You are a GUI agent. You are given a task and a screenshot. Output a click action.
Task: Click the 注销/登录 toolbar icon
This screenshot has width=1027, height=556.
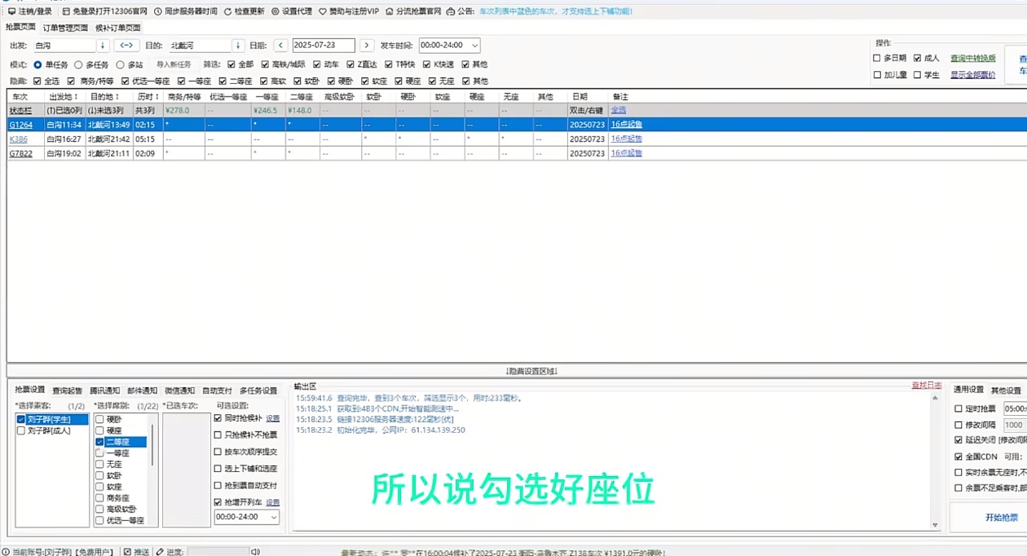coord(11,11)
